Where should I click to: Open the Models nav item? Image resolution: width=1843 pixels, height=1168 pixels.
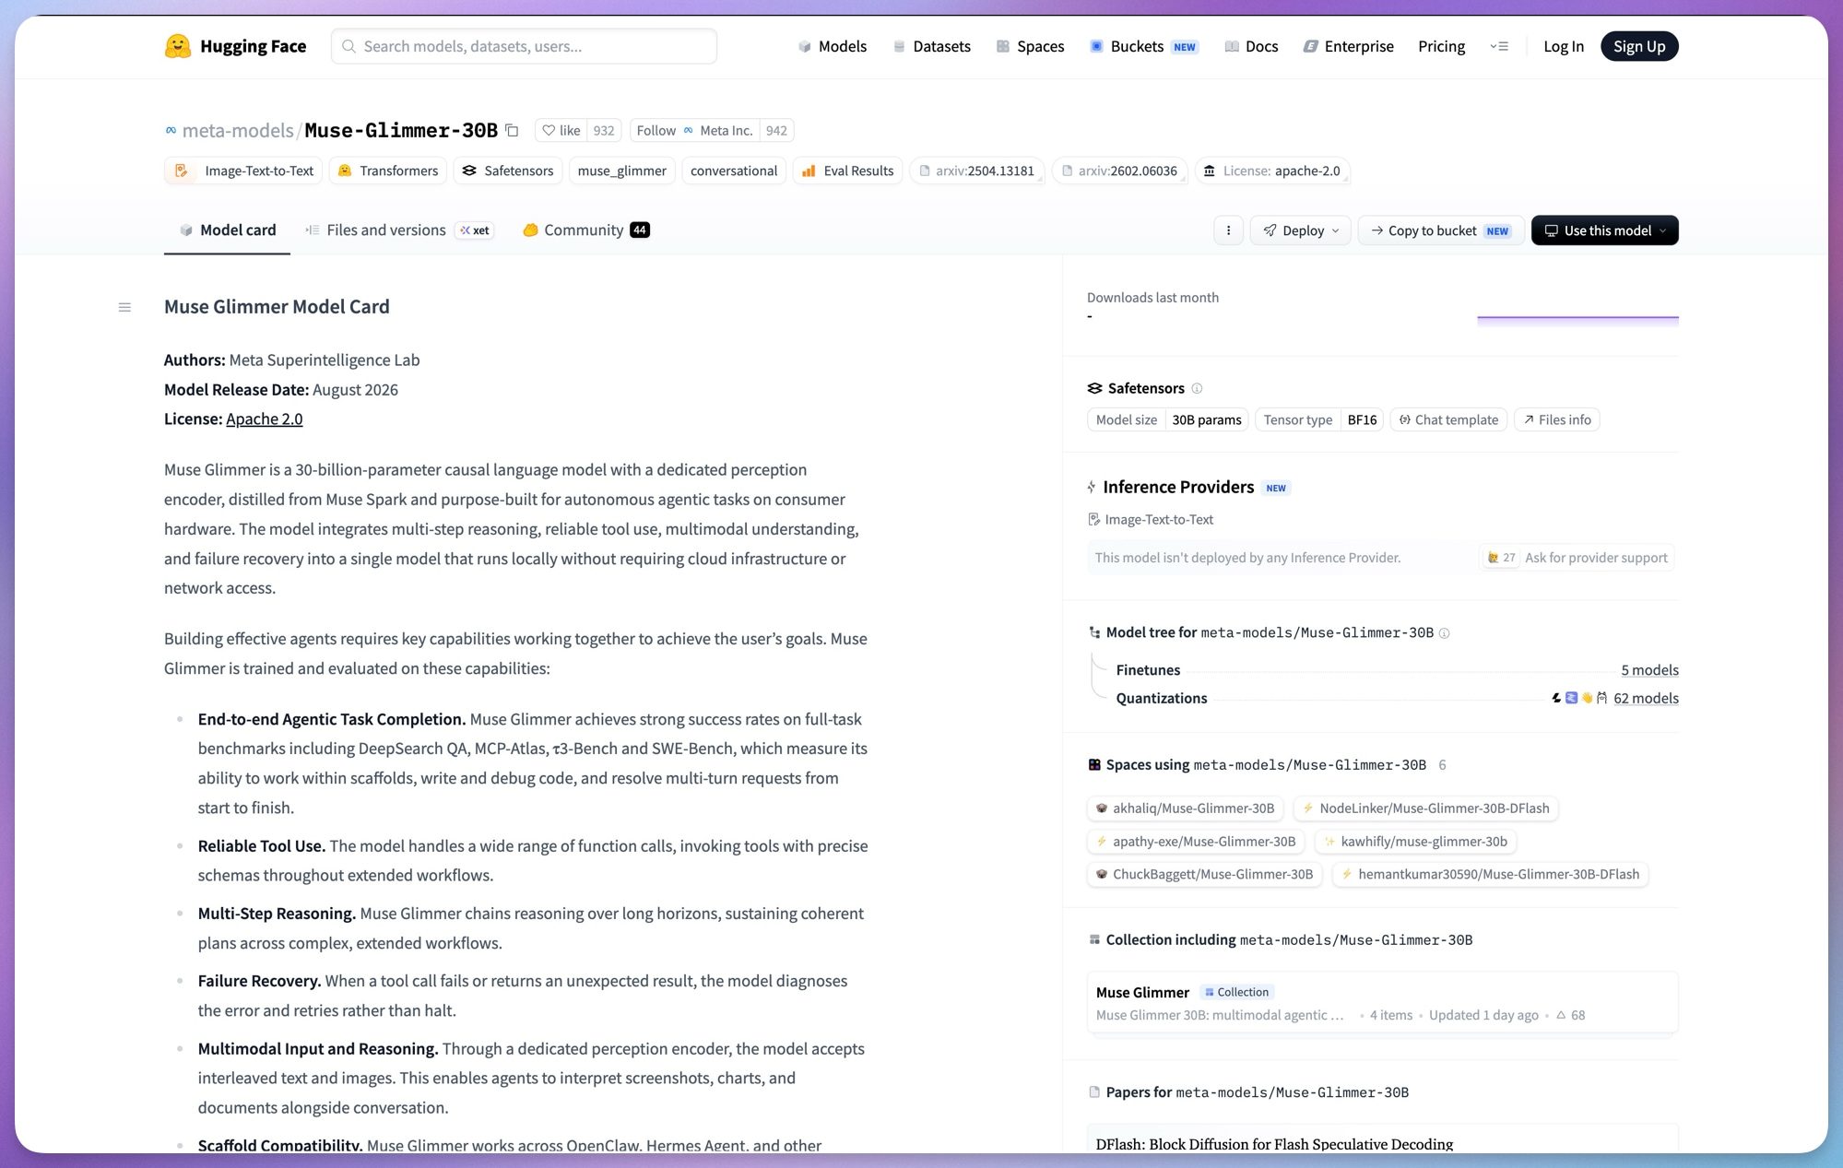tap(833, 46)
